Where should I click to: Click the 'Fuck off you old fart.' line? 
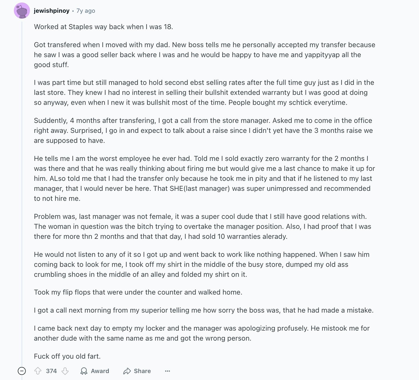point(67,356)
